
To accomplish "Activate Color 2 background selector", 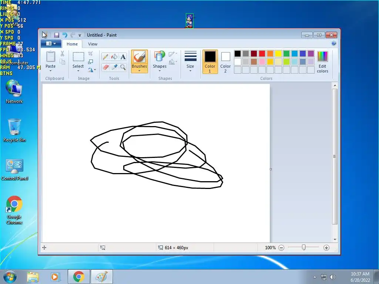I will pyautogui.click(x=225, y=62).
